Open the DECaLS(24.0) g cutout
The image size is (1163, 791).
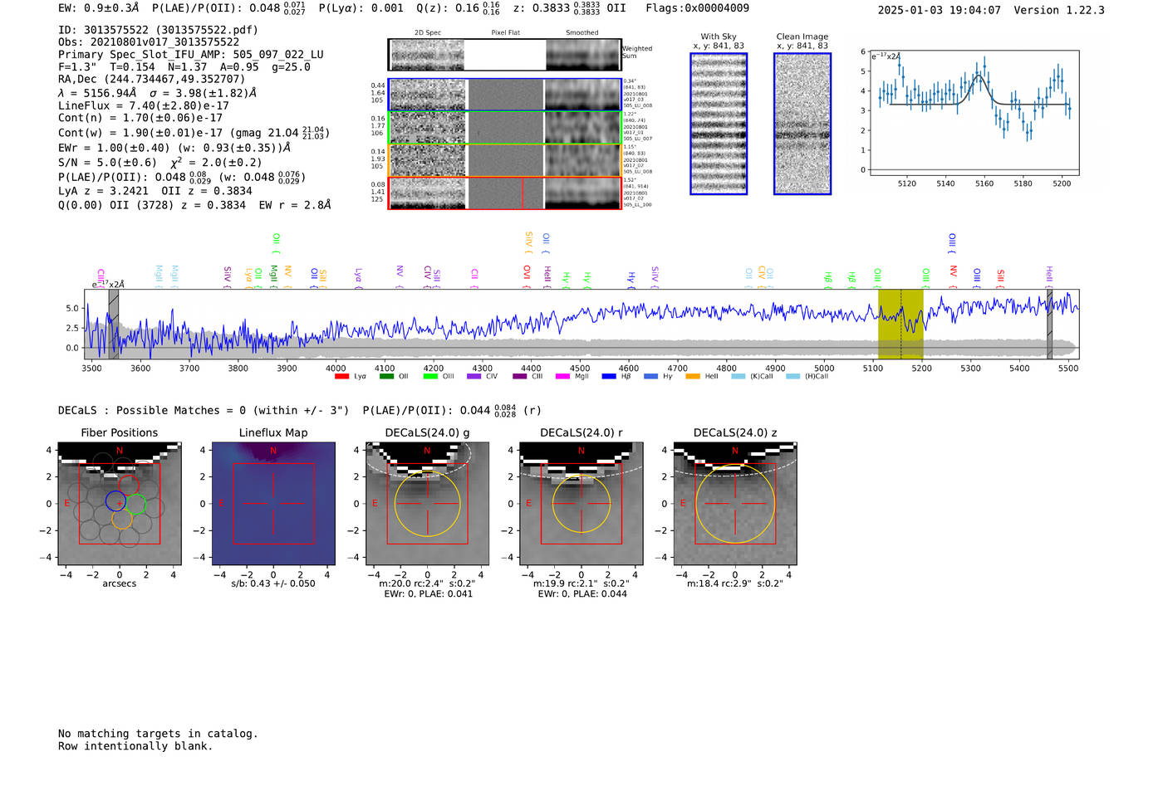point(427,504)
